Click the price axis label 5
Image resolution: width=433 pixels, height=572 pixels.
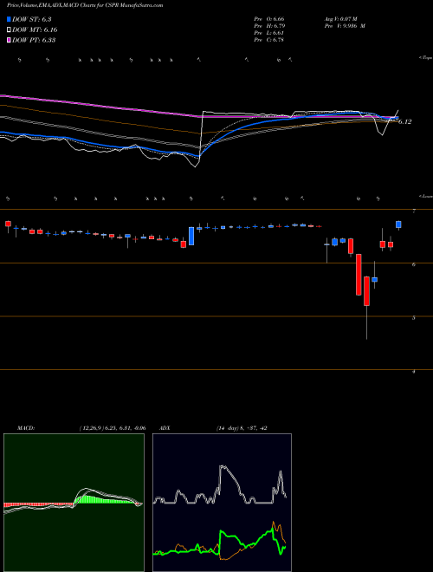[x=414, y=318]
